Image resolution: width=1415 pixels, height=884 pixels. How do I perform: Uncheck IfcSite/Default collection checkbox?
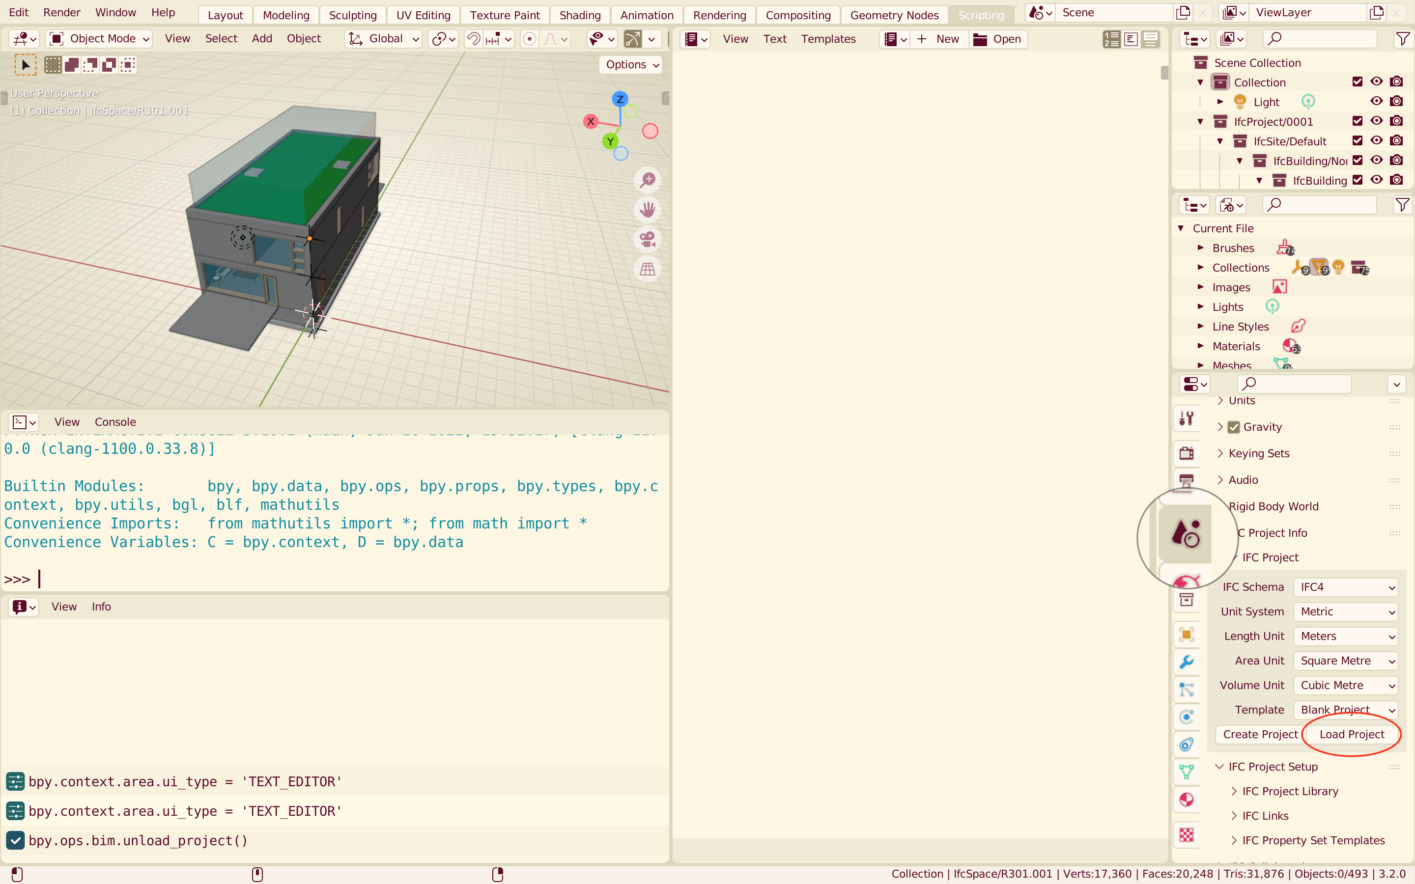[x=1357, y=141]
